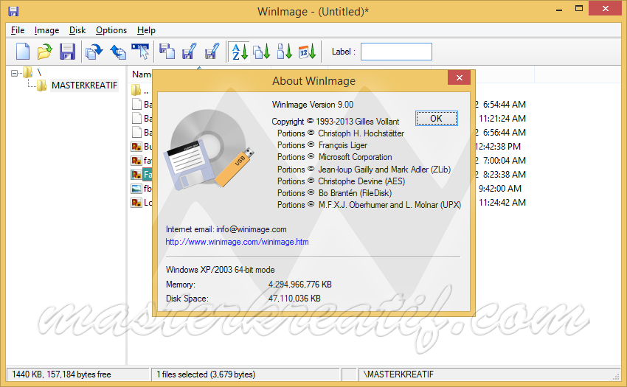
Task: Click the Memory value 4,294,966,776 KB
Action: (300, 285)
